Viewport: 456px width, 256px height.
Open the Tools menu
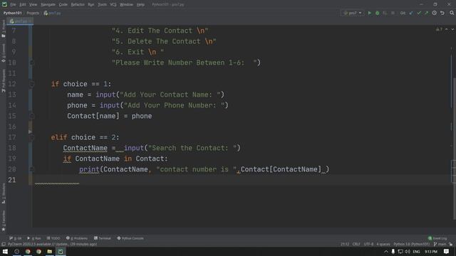pyautogui.click(x=102, y=5)
